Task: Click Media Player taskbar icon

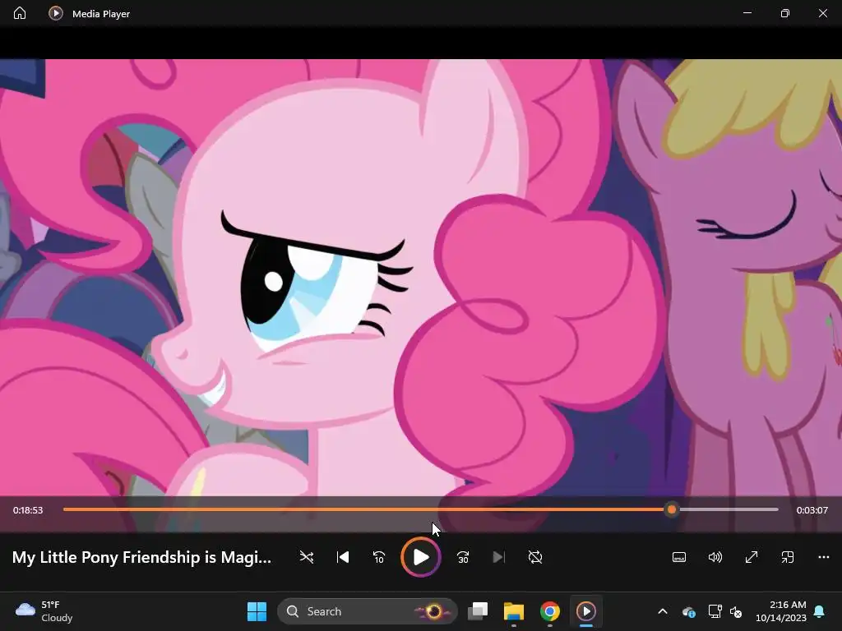Action: pyautogui.click(x=585, y=611)
